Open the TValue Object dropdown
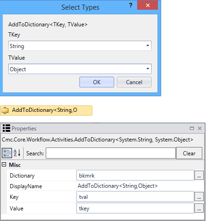Image resolution: width=206 pixels, height=221 pixels. (148, 69)
